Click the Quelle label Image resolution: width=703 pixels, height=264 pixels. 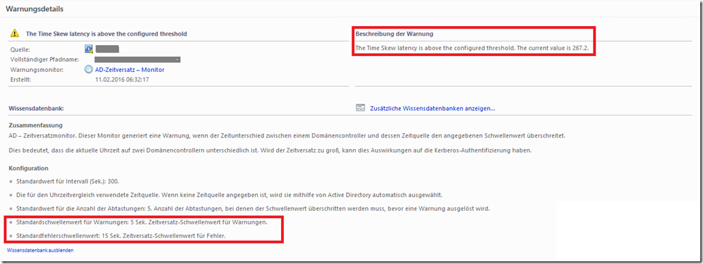click(x=20, y=50)
